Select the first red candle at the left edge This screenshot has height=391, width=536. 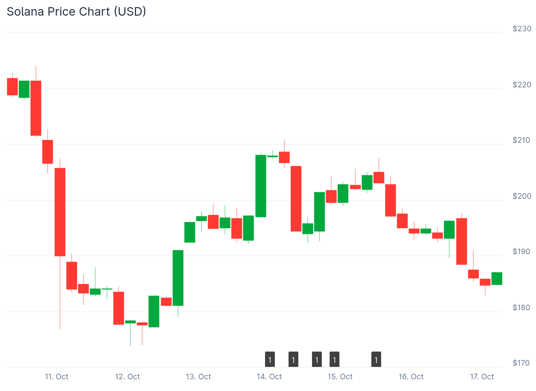click(x=12, y=87)
